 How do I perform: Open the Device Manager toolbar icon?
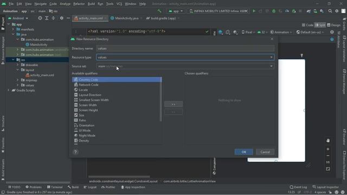[x=315, y=11]
